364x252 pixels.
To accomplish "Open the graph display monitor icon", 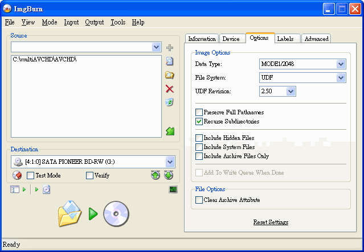I will click(173, 189).
